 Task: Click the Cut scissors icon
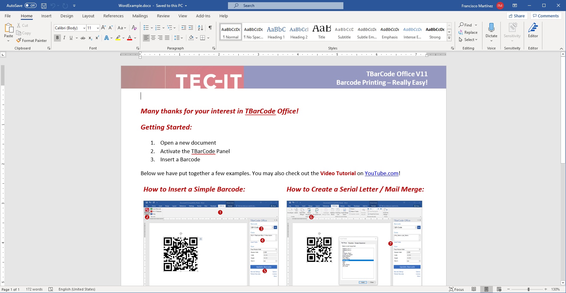click(x=19, y=25)
